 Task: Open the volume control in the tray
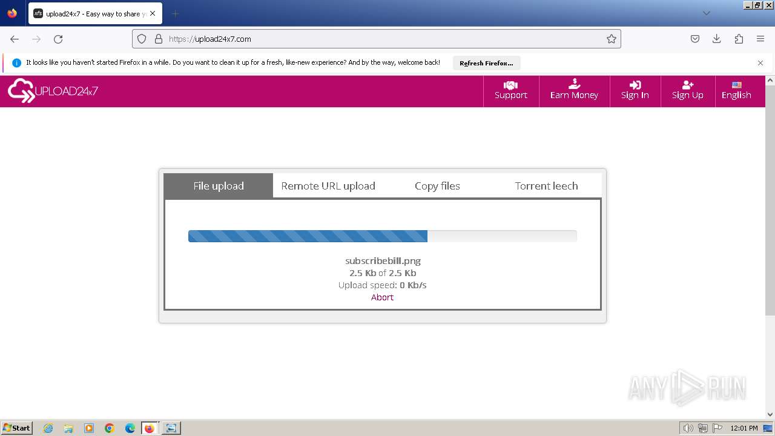[x=688, y=428]
